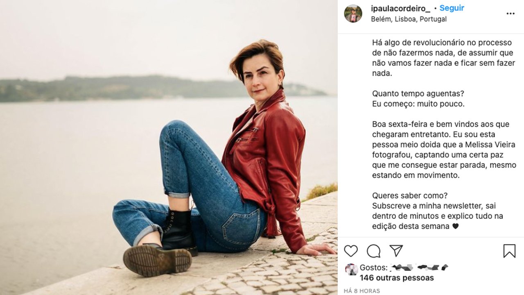The width and height of the screenshot is (524, 295).
Task: Follow the account via Seguir
Action: click(x=452, y=8)
